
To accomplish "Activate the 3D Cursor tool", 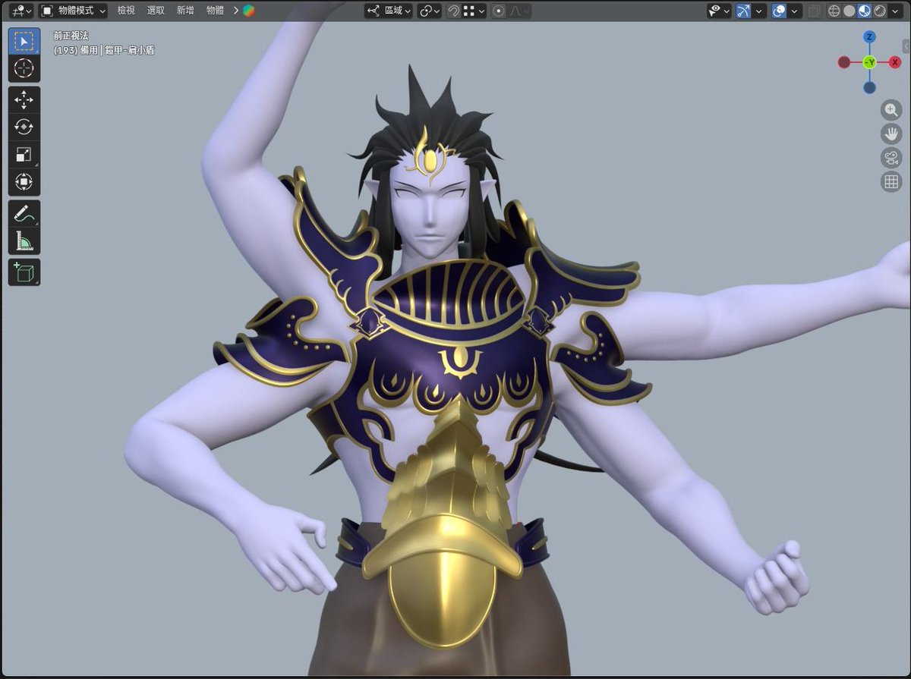I will [24, 68].
